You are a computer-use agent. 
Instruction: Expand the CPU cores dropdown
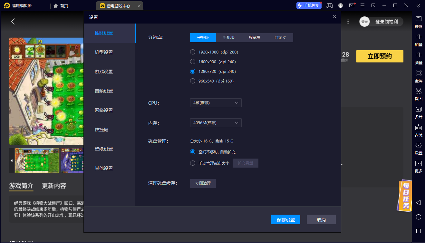pos(216,103)
